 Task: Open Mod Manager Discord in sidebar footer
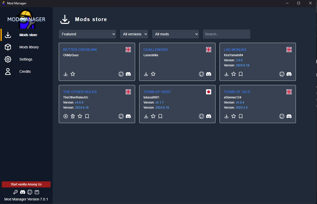[23, 192]
